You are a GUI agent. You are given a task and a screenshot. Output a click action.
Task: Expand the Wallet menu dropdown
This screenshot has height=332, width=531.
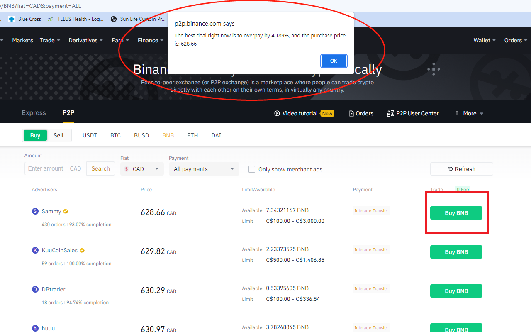pos(484,40)
